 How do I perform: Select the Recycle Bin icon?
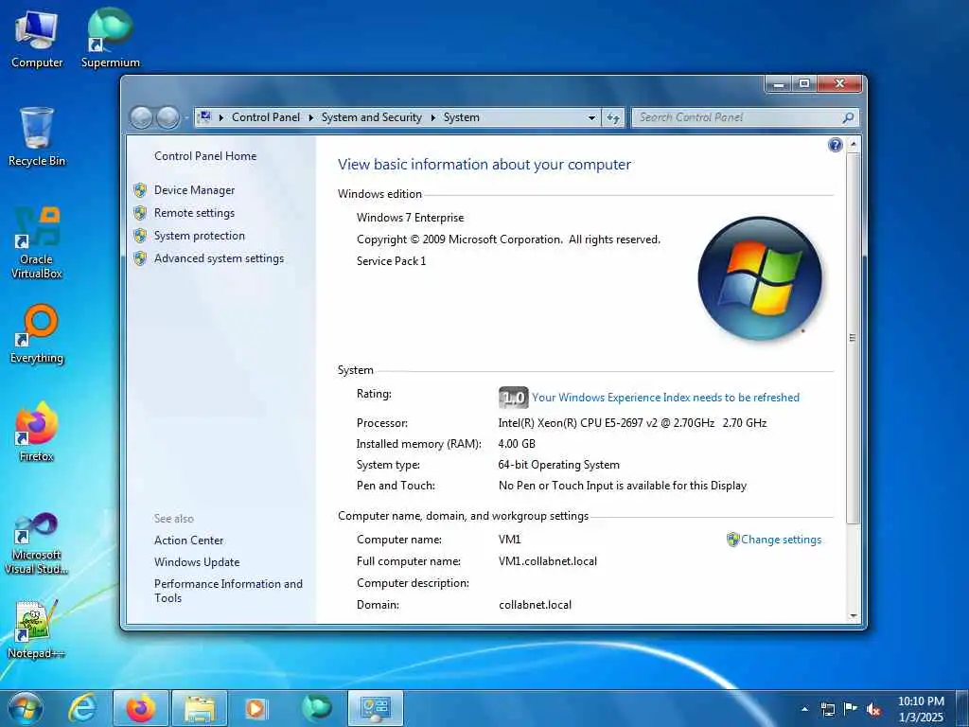(37, 137)
